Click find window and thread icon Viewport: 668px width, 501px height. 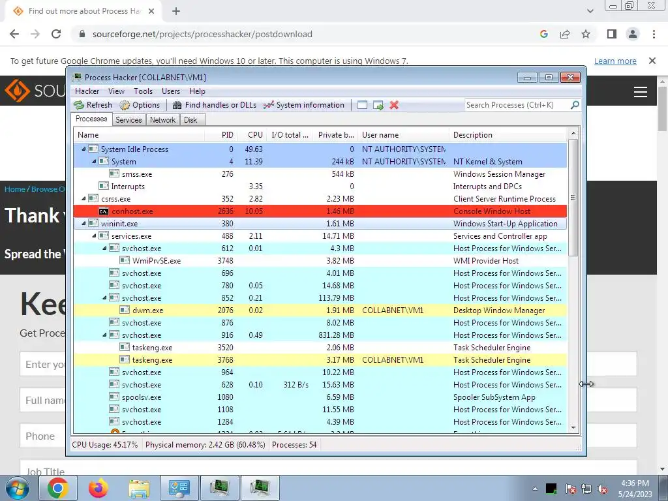click(x=378, y=105)
